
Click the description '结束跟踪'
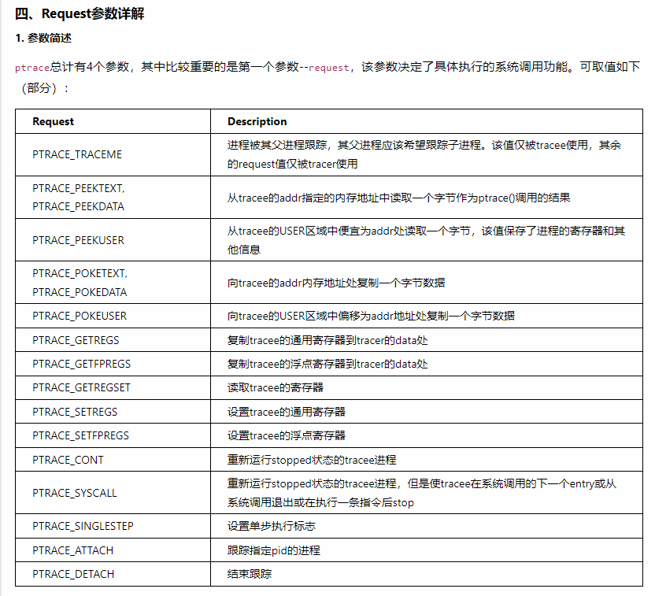250,574
